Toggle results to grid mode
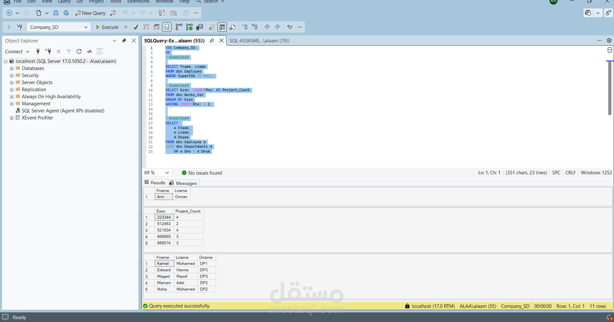This screenshot has height=322, width=614. [222, 27]
